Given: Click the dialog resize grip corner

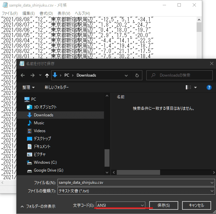Looking at the screenshot, I should [x=214, y=212].
